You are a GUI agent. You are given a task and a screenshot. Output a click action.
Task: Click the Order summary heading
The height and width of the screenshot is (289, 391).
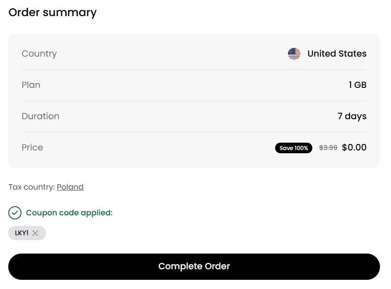pos(52,12)
